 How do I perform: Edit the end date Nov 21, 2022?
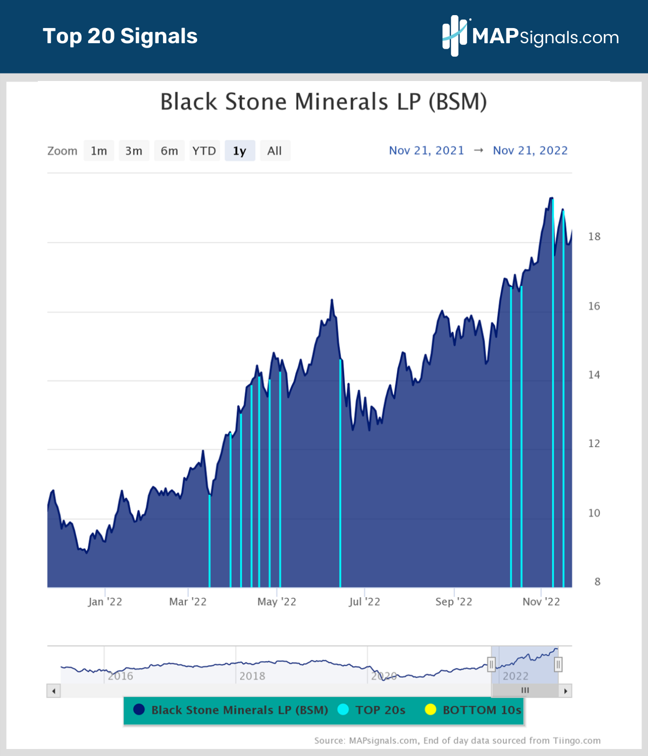[x=530, y=151]
